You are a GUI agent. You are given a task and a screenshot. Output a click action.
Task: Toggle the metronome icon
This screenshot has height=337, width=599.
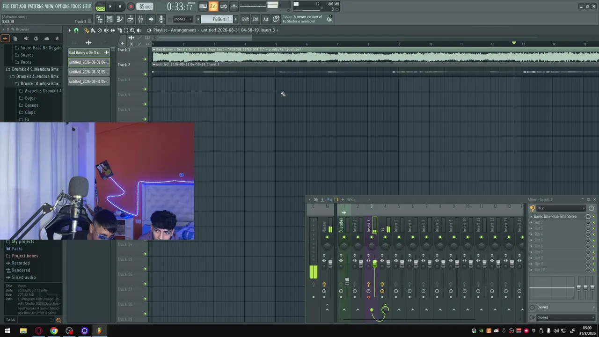click(234, 6)
